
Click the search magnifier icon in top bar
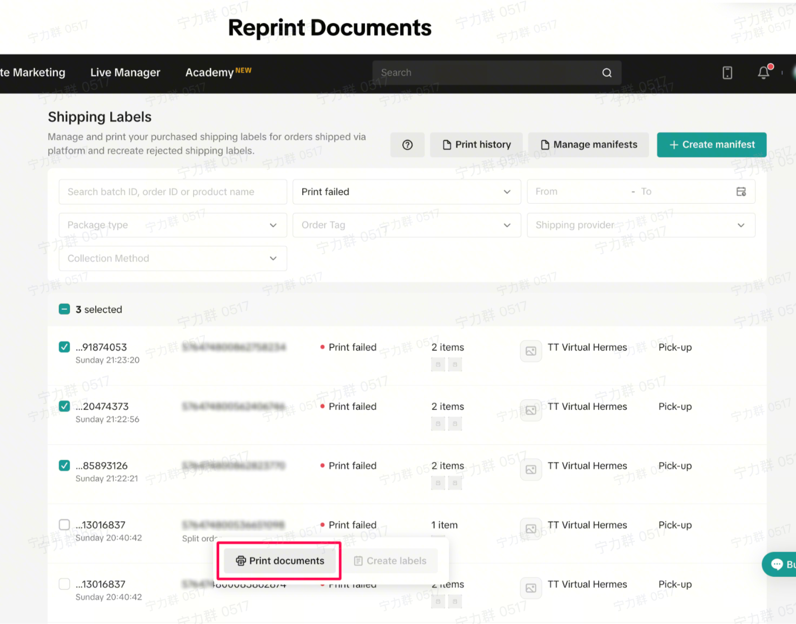pos(607,73)
